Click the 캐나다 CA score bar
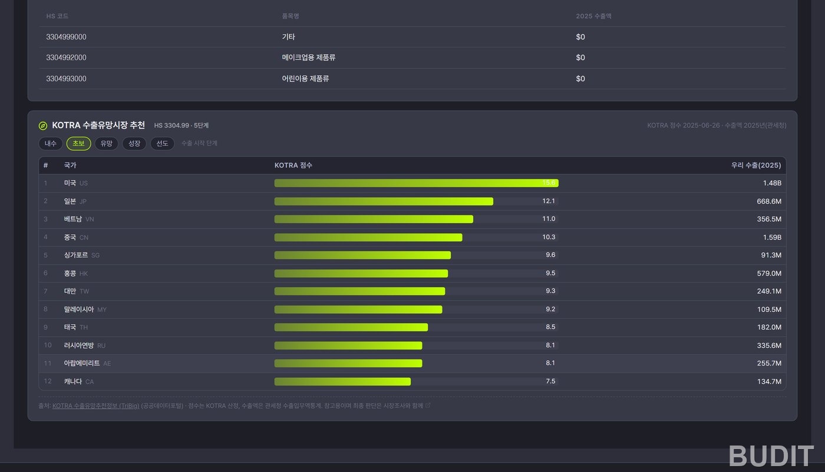 (416, 381)
